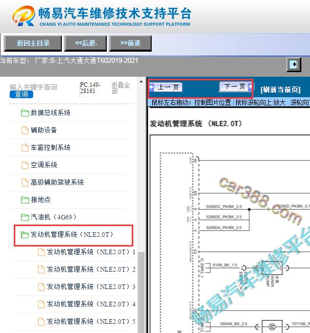310x333 pixels.
Task: Open the 车窗控制系统 item
Action: [51, 148]
